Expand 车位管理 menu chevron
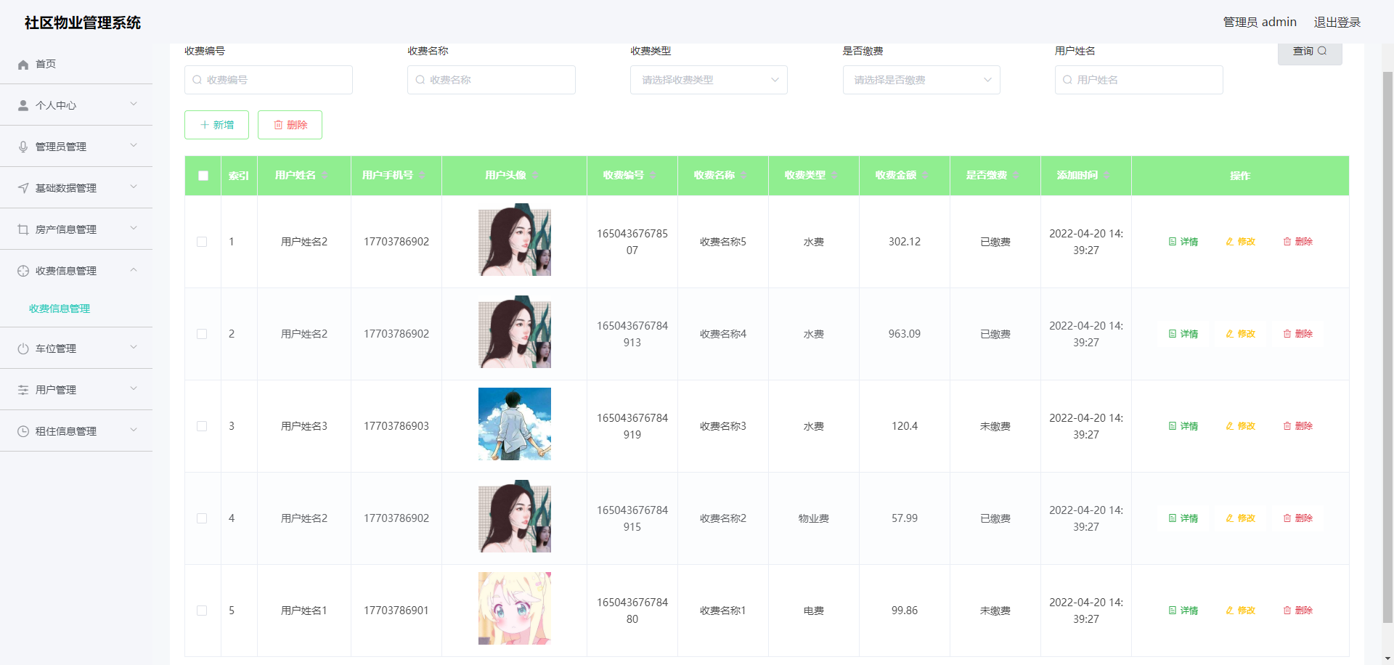Viewport: 1394px width, 665px height. click(x=134, y=348)
